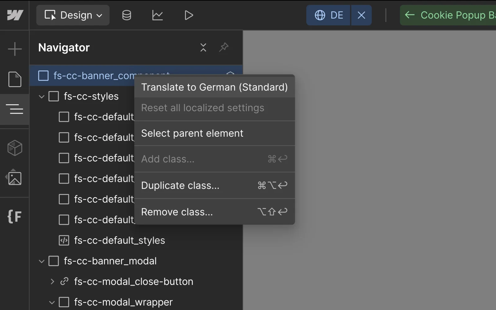Click the Preview play button
This screenshot has height=310, width=496.
pyautogui.click(x=188, y=15)
